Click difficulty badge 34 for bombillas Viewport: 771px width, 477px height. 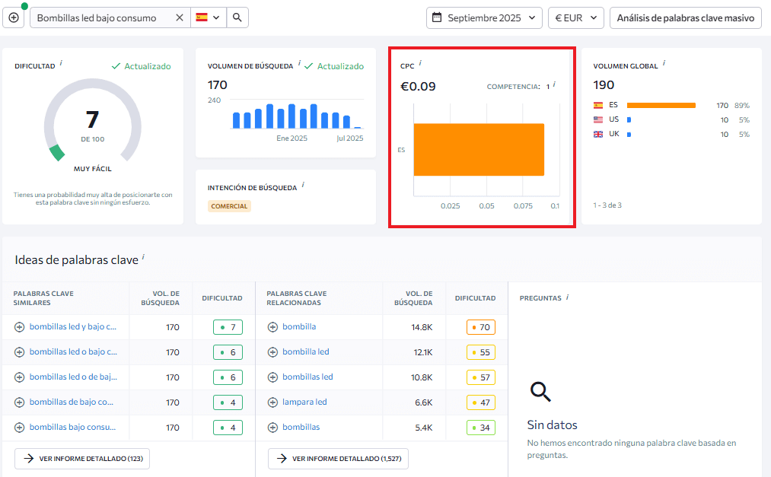481,428
